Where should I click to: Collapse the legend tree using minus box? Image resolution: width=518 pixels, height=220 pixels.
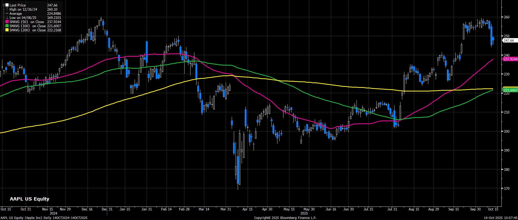pyautogui.click(x=4, y=5)
